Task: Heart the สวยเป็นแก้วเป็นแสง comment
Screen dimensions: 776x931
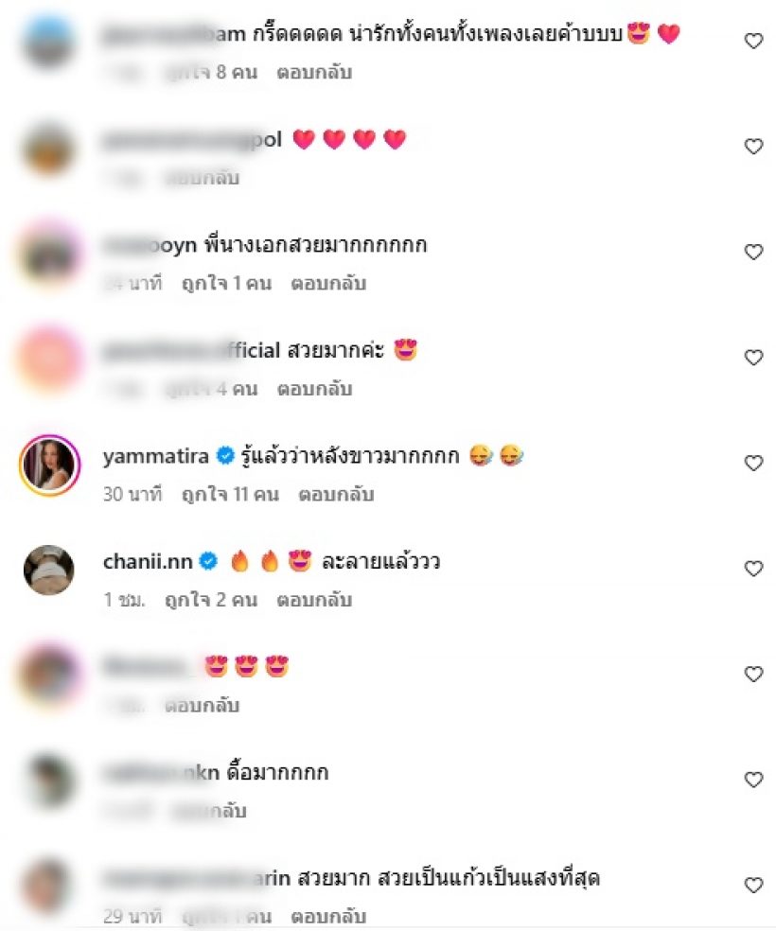Action: coord(753,886)
